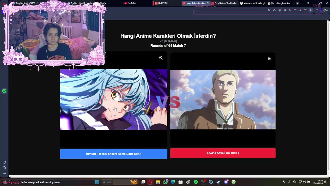Open Discord from the taskbar
The width and height of the screenshot is (330, 186).
[x=226, y=182]
